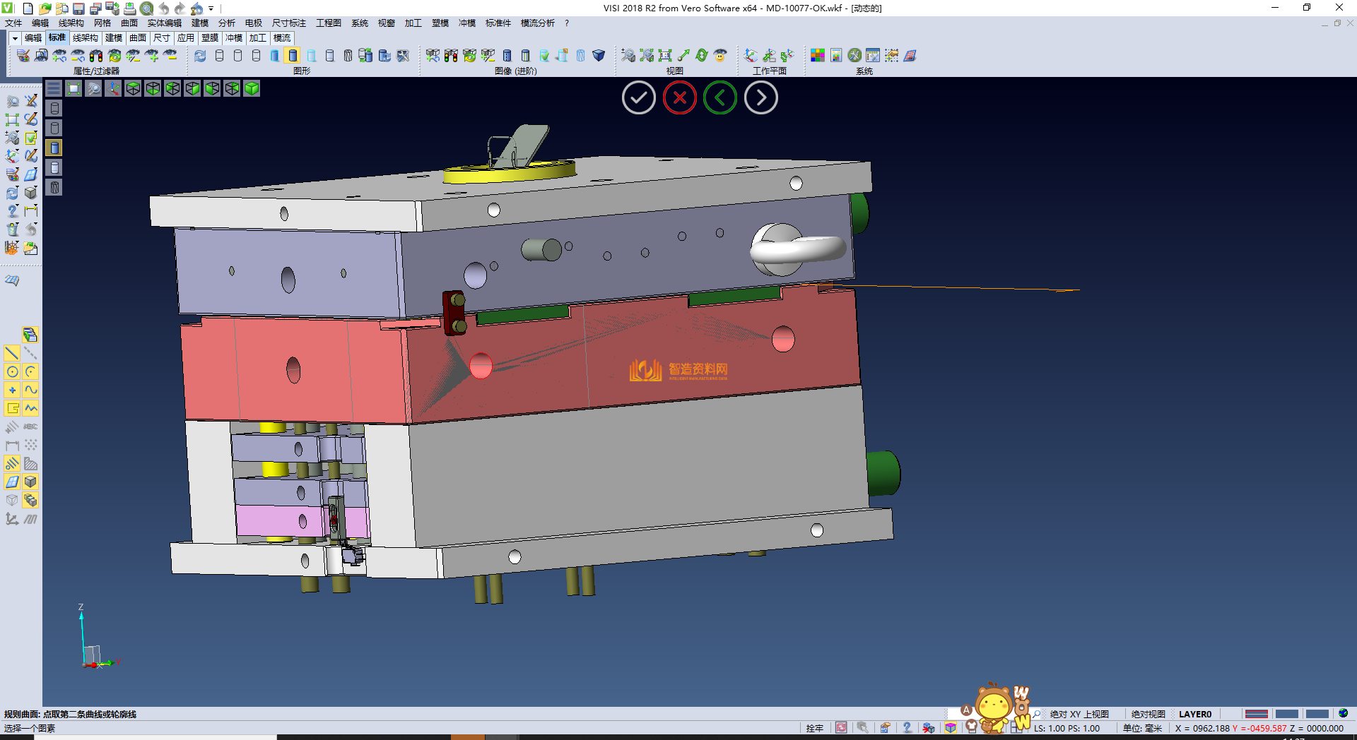Open the color palette grid icon in 系统 group

(818, 56)
